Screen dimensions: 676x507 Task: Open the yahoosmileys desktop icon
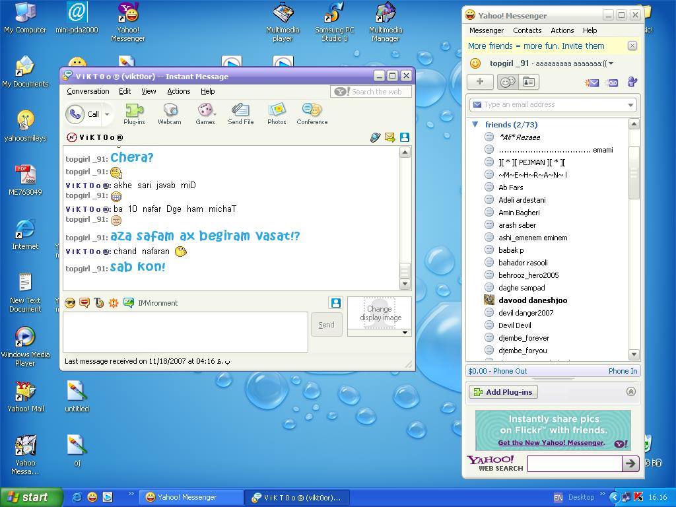pyautogui.click(x=25, y=126)
